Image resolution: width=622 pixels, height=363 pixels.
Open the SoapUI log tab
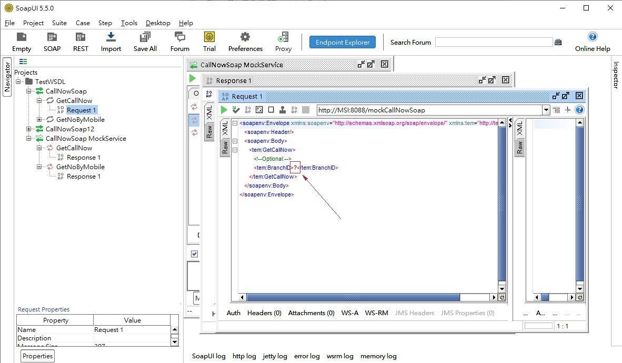pos(209,356)
